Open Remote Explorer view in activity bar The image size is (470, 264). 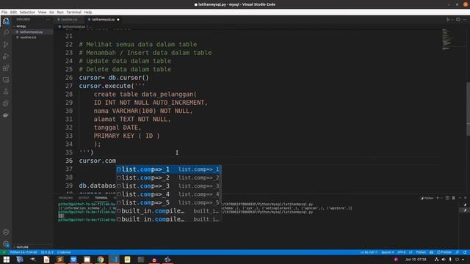[x=6, y=80]
